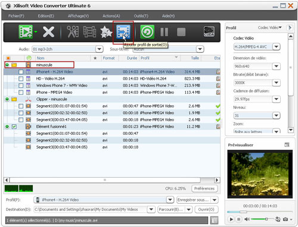Adjust the preview volume slider
This screenshot has height=227, width=298.
pos(266,219)
